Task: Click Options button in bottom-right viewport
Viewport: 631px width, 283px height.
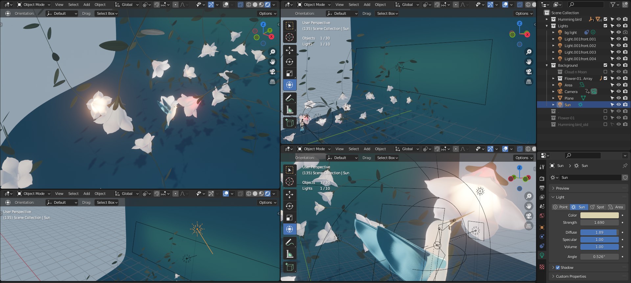Action: 524,158
